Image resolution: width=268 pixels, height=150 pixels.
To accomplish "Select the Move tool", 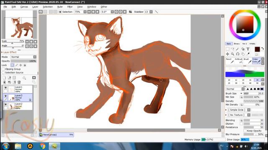I will pyautogui.click(x=227, y=54).
